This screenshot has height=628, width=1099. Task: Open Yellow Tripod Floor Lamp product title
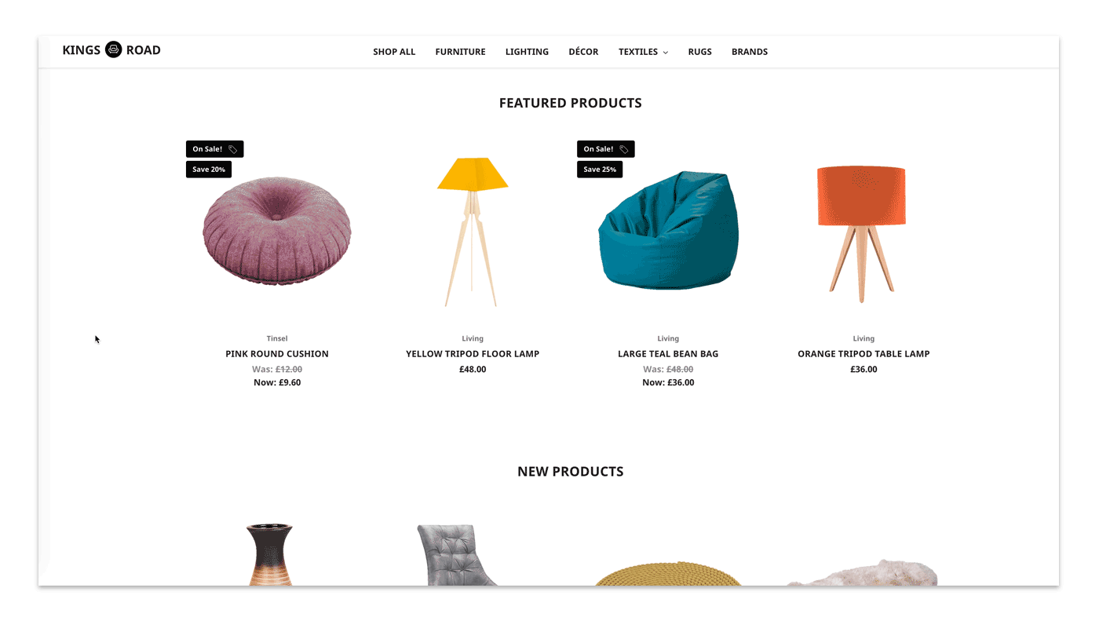tap(473, 354)
